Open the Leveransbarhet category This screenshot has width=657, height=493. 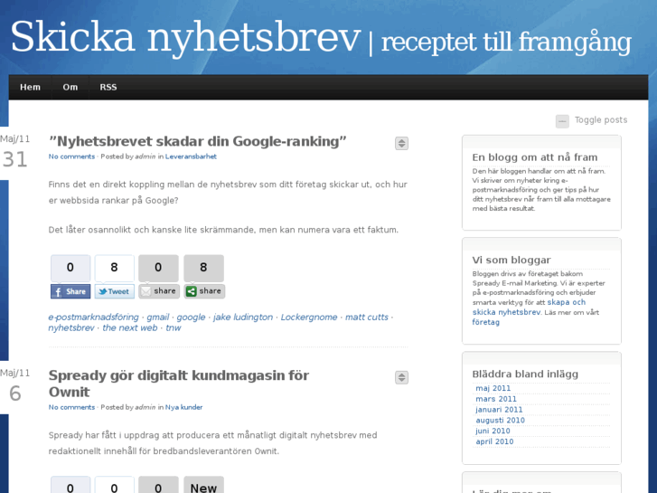tap(191, 156)
